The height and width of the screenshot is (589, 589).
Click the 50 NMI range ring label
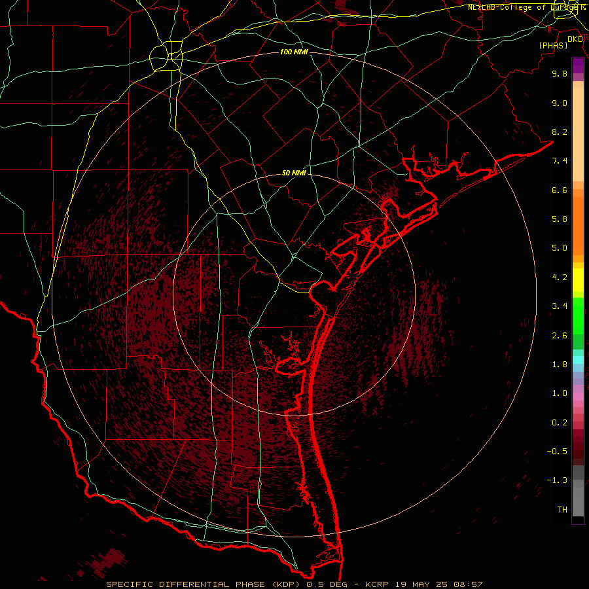coord(294,173)
